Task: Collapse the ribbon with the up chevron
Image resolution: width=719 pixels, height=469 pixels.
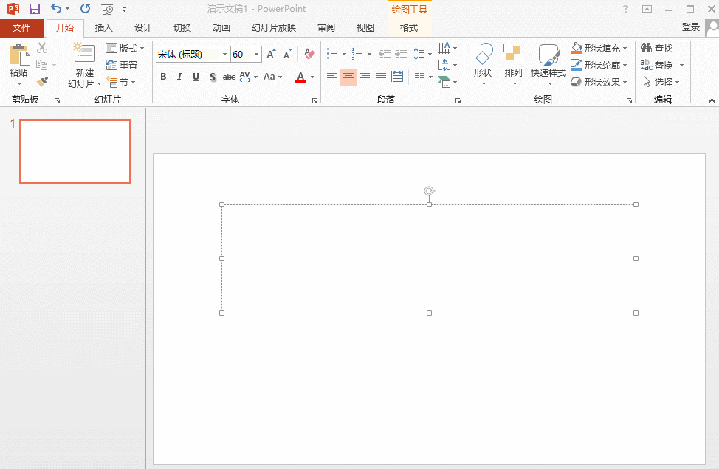Action: point(712,100)
